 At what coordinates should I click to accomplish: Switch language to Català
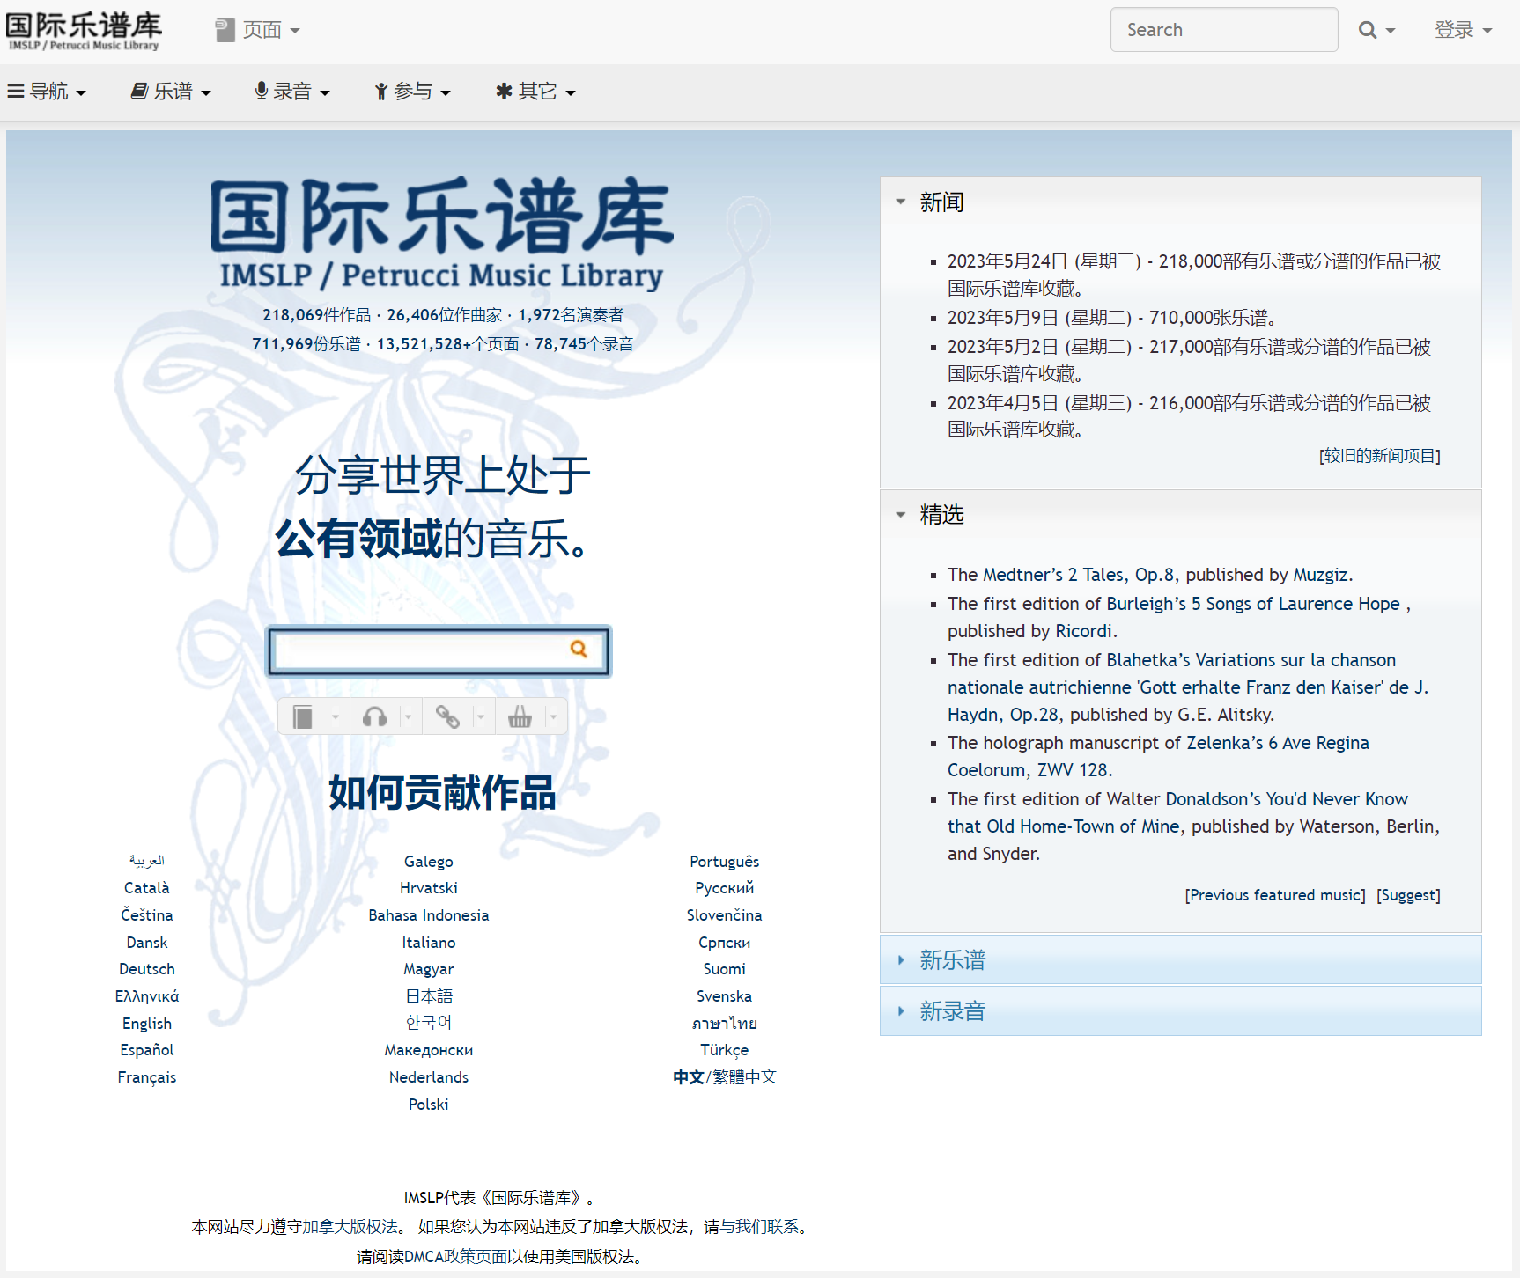pos(147,888)
